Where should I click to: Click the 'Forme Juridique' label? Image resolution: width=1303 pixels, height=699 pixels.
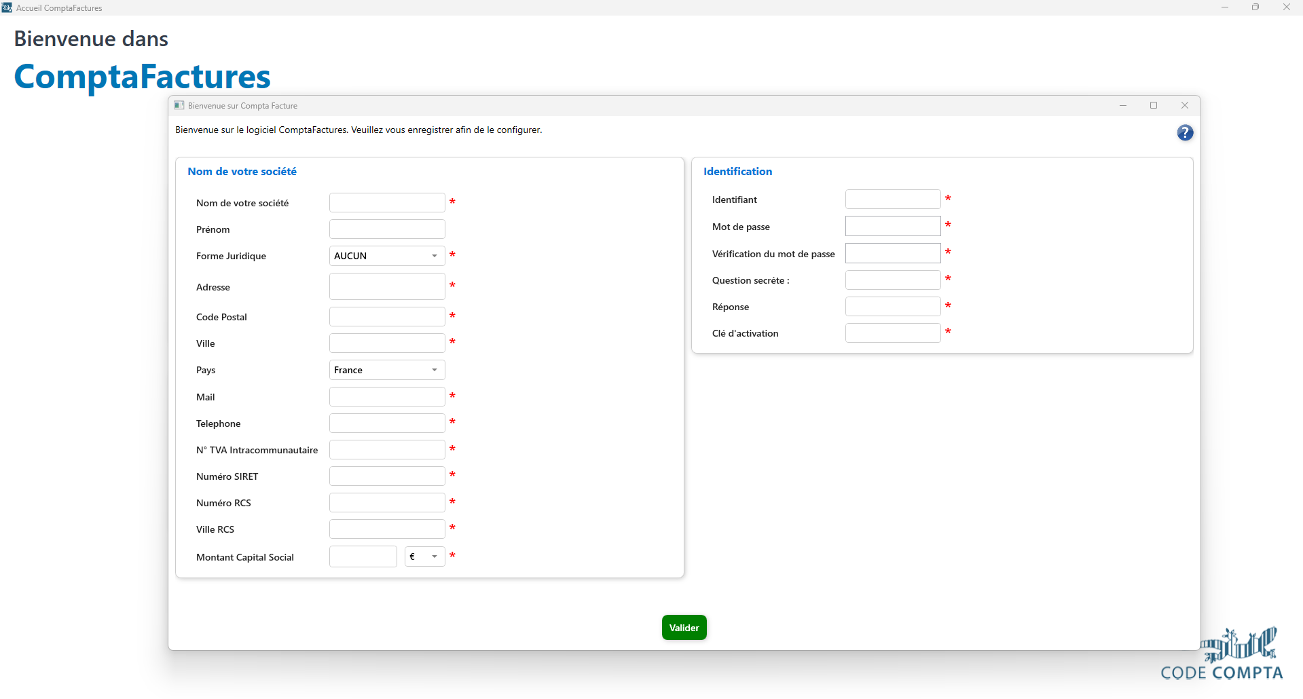click(231, 256)
